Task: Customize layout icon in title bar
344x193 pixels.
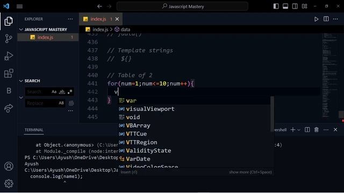Action: click(304, 6)
